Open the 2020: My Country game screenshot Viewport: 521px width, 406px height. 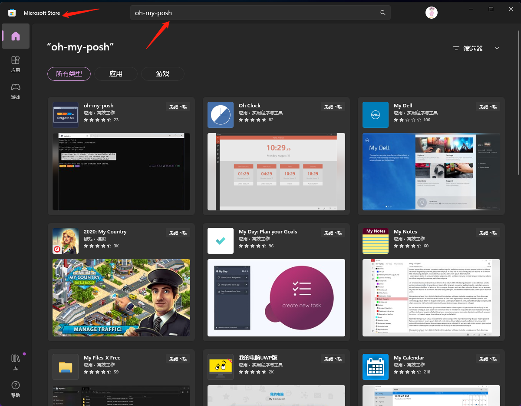tap(121, 298)
